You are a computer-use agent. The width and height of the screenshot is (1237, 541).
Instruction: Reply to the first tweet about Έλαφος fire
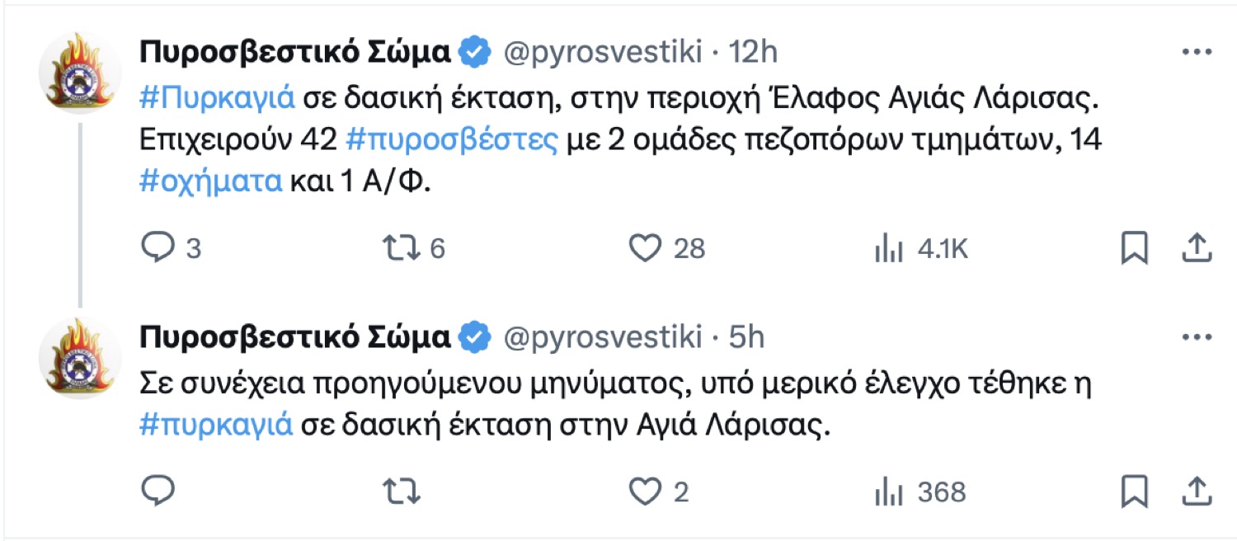(x=158, y=247)
